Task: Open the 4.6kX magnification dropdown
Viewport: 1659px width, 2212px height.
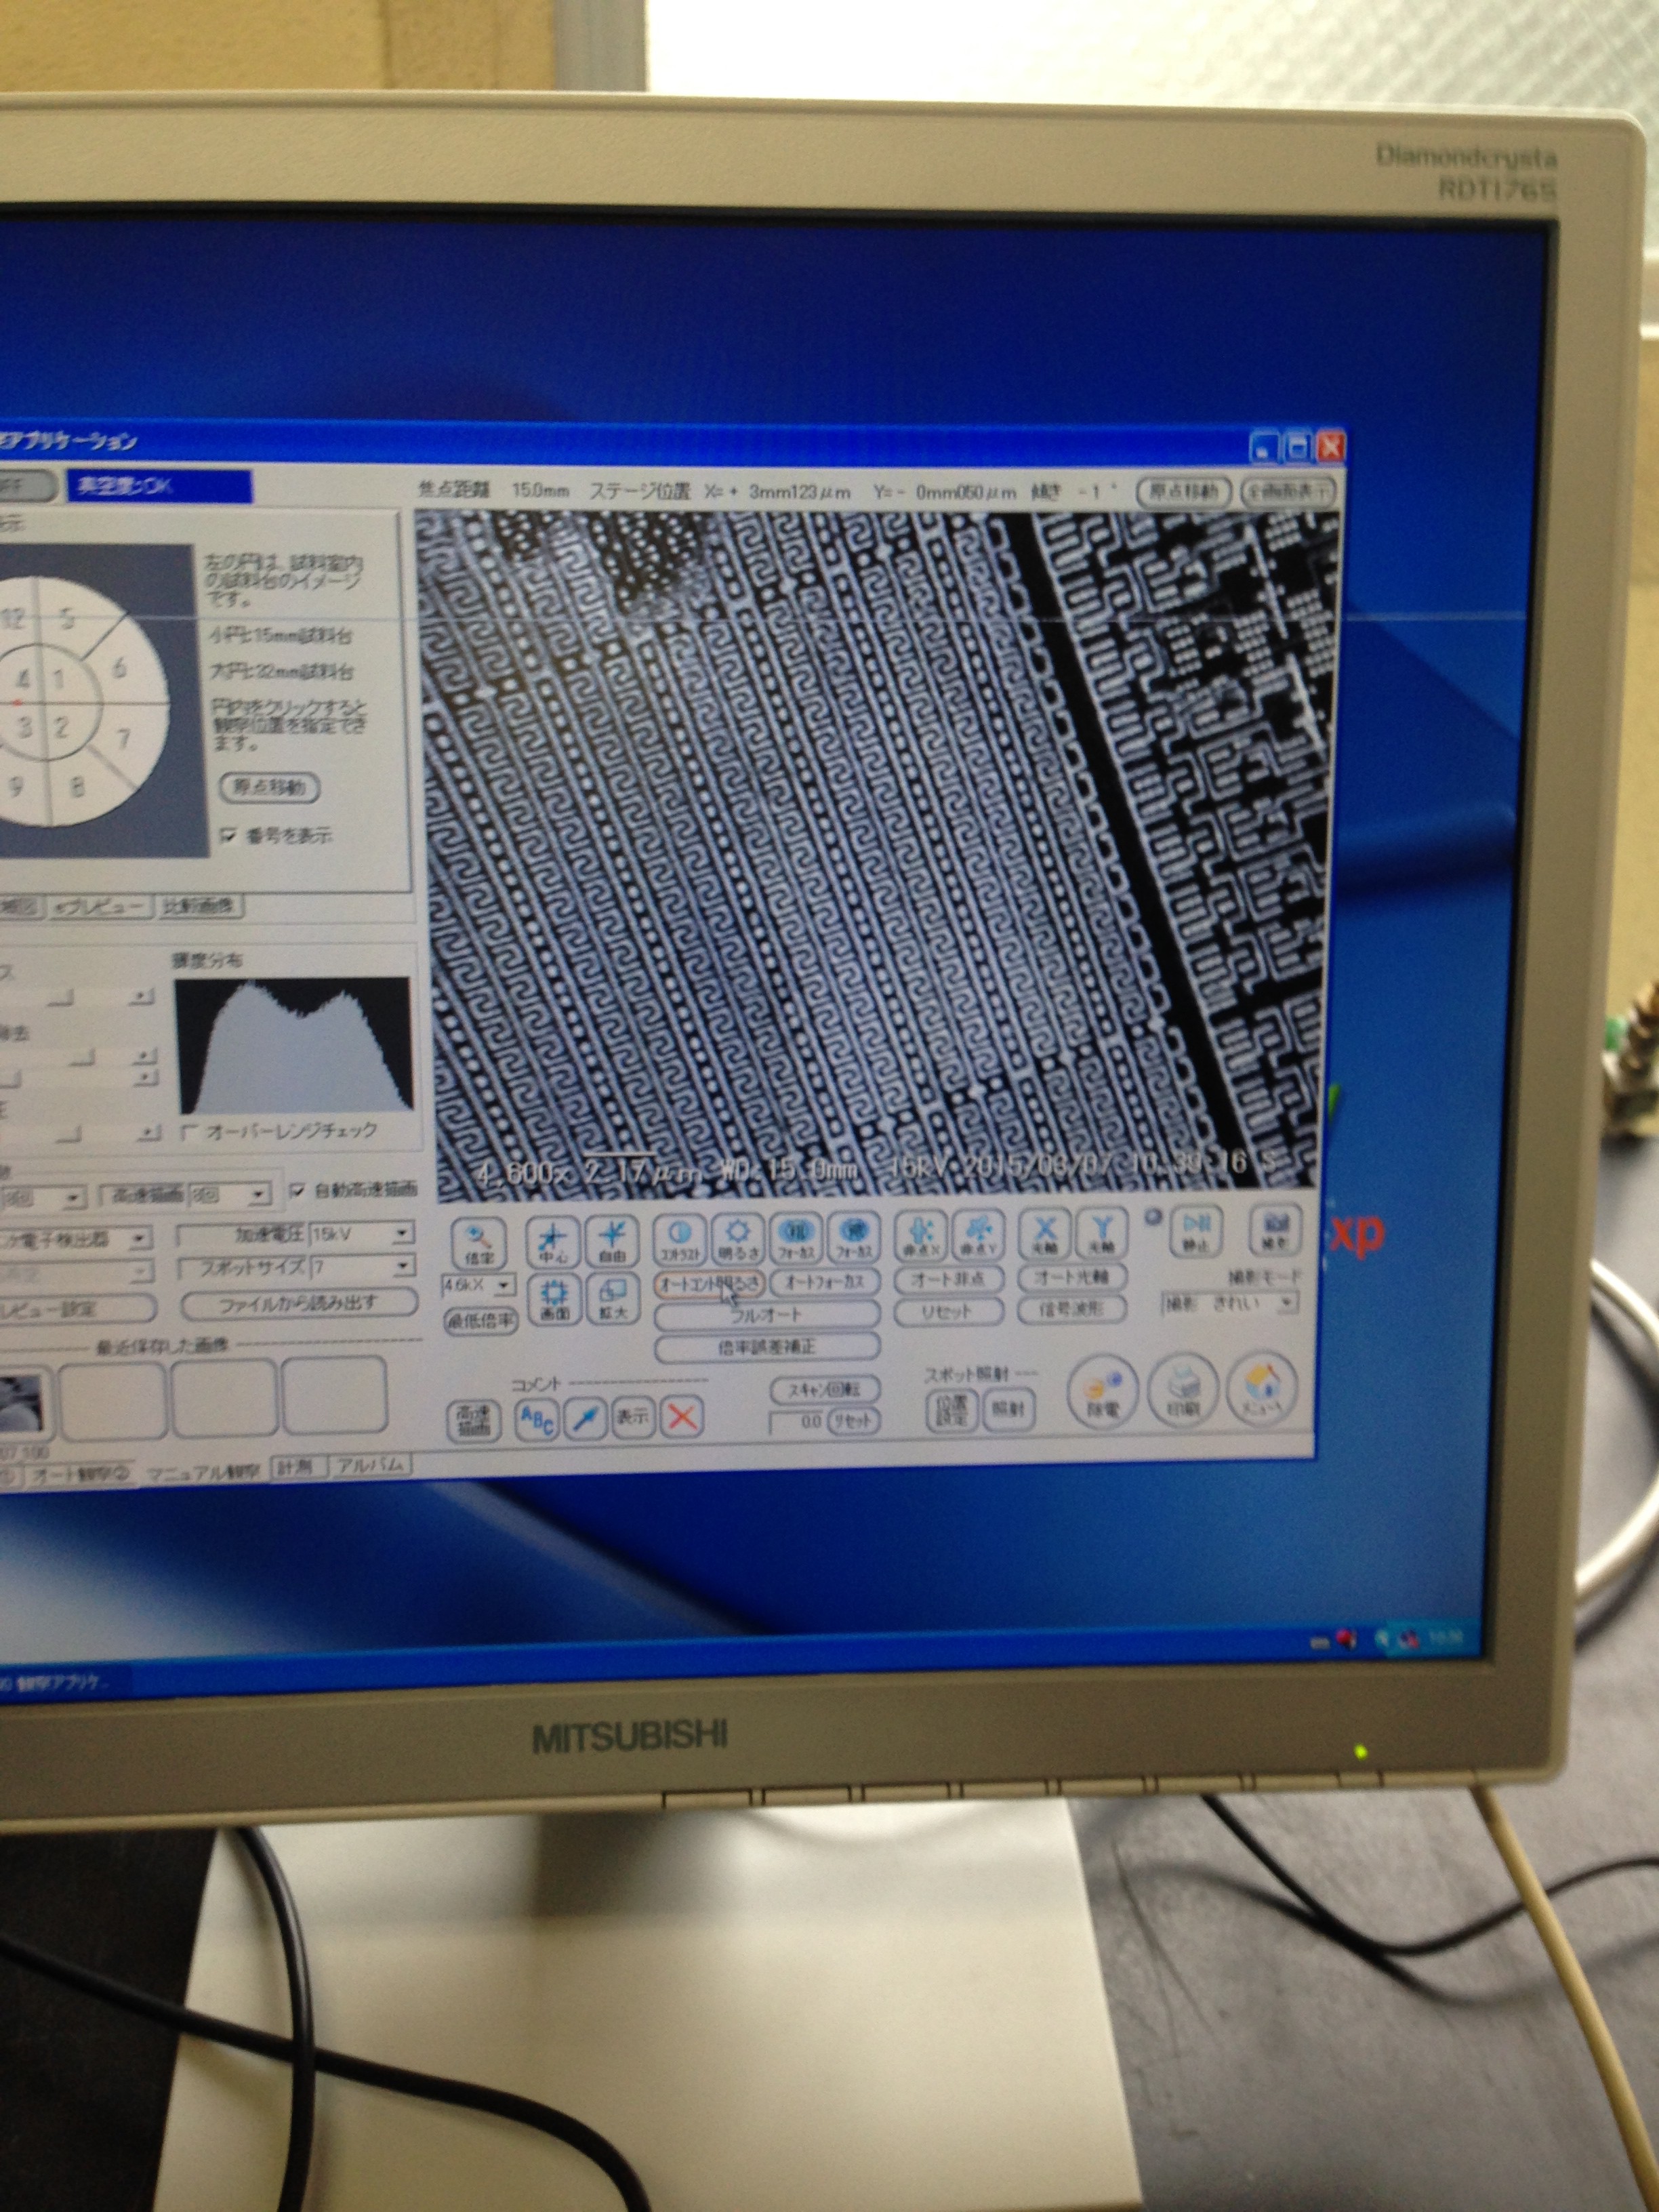Action: coord(504,1286)
